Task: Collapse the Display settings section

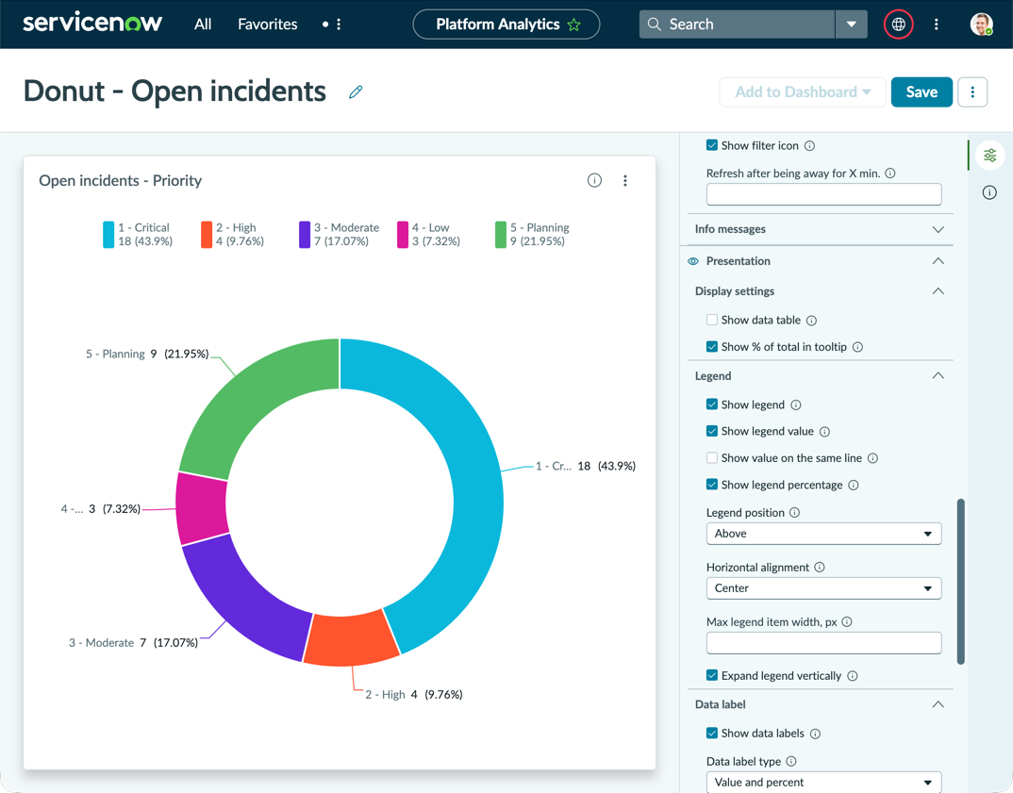Action: [x=938, y=291]
